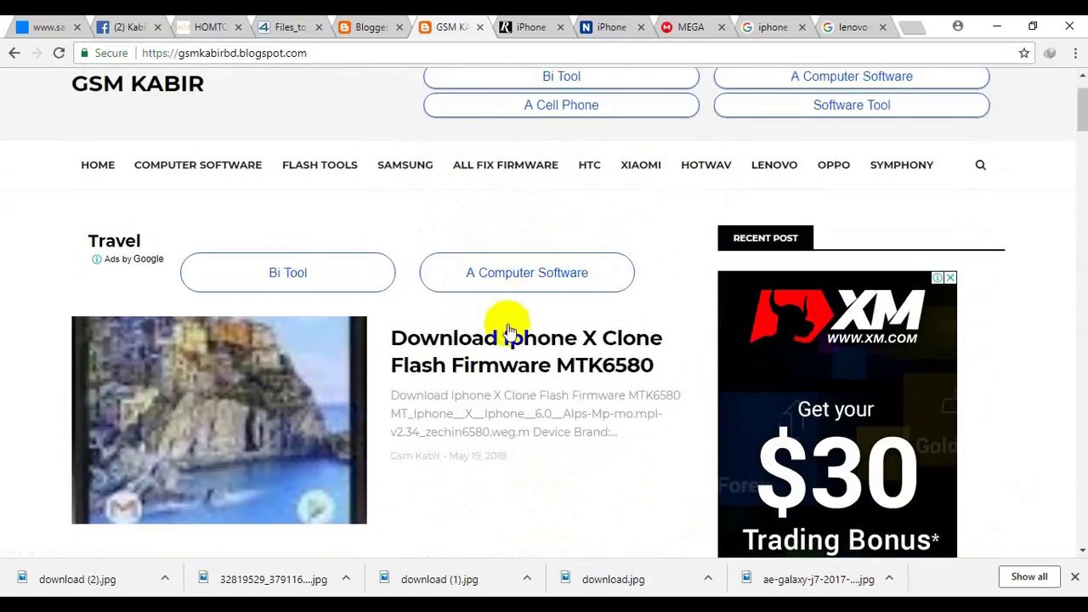Click the Secure padlock site info
This screenshot has width=1088, height=612.
click(103, 53)
